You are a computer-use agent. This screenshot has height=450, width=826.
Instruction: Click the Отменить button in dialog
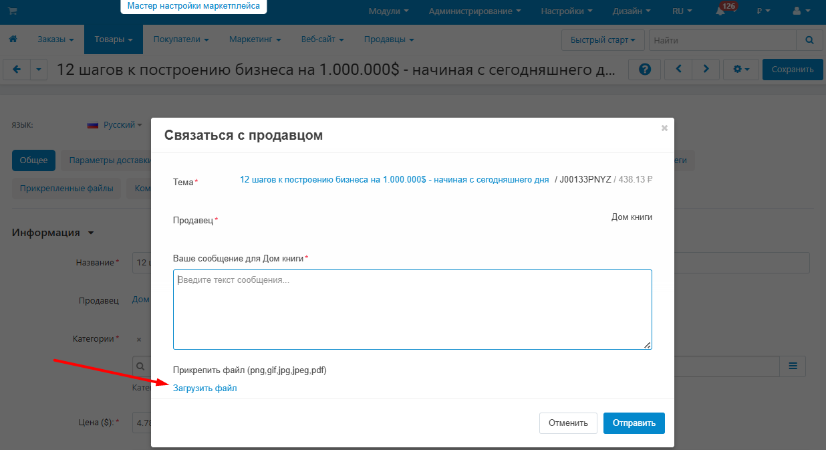(568, 423)
